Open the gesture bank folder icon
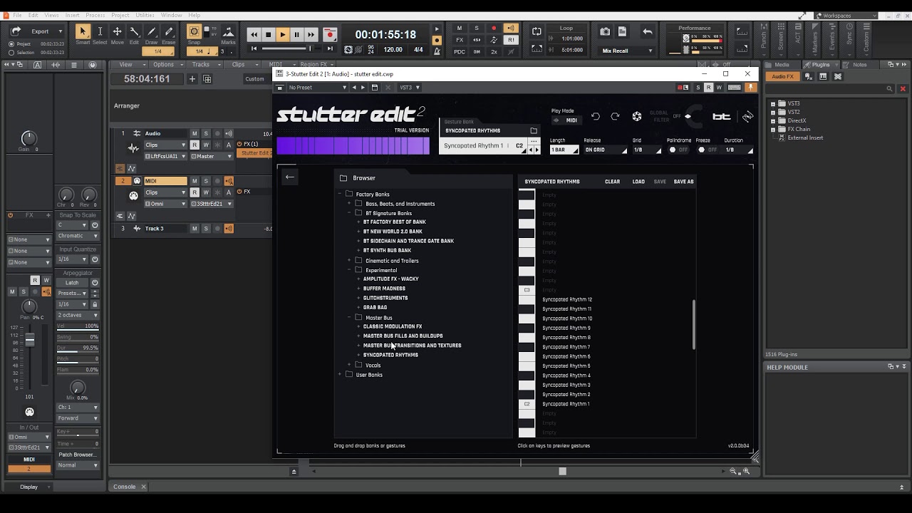The image size is (912, 513). [534, 130]
